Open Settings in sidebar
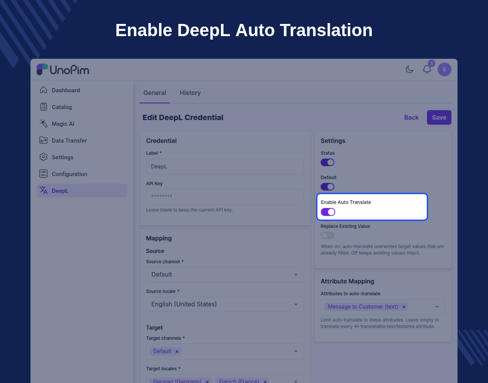Screen dimensions: 488x383 pyautogui.click(x=82, y=157)
